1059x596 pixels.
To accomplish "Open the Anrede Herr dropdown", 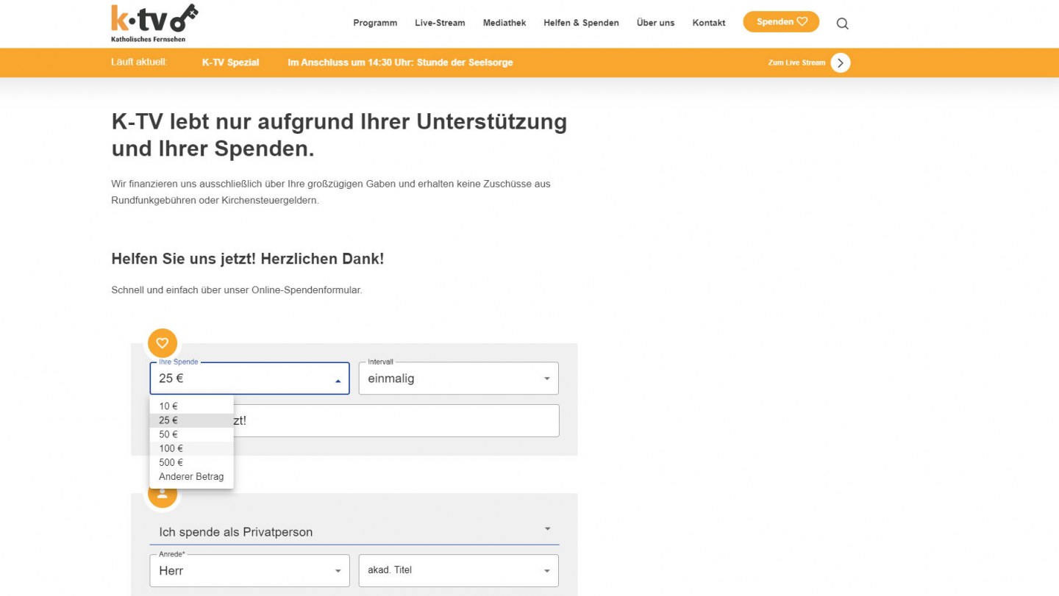I will click(x=249, y=570).
